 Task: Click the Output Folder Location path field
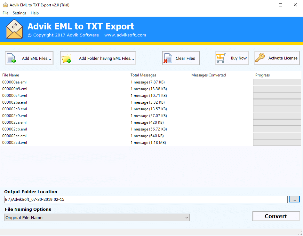coord(146,199)
